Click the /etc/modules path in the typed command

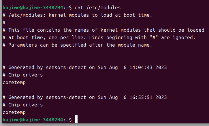pyautogui.click(x=104, y=7)
